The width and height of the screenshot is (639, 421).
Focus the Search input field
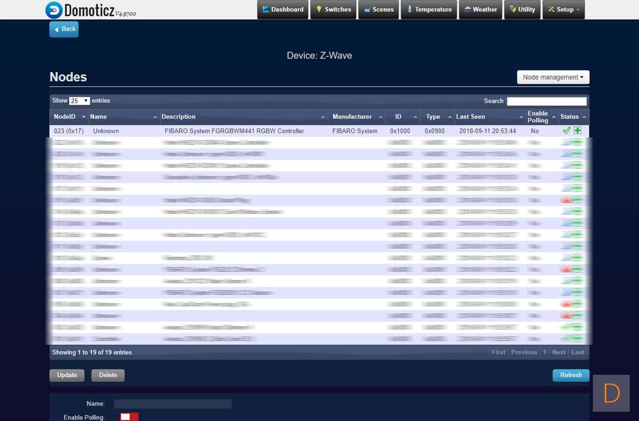(547, 101)
